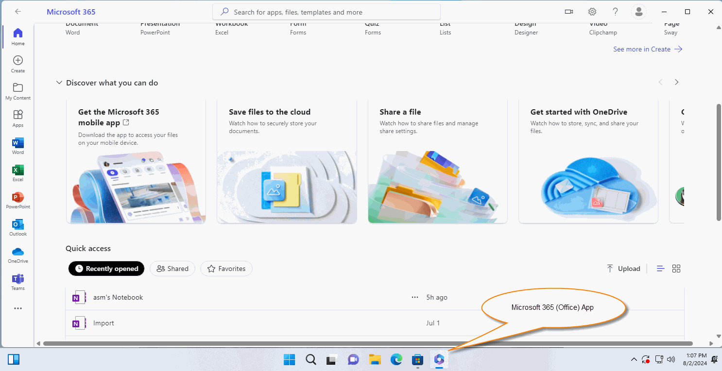722x371 pixels.
Task: Open Chat app from the taskbar
Action: (353, 359)
